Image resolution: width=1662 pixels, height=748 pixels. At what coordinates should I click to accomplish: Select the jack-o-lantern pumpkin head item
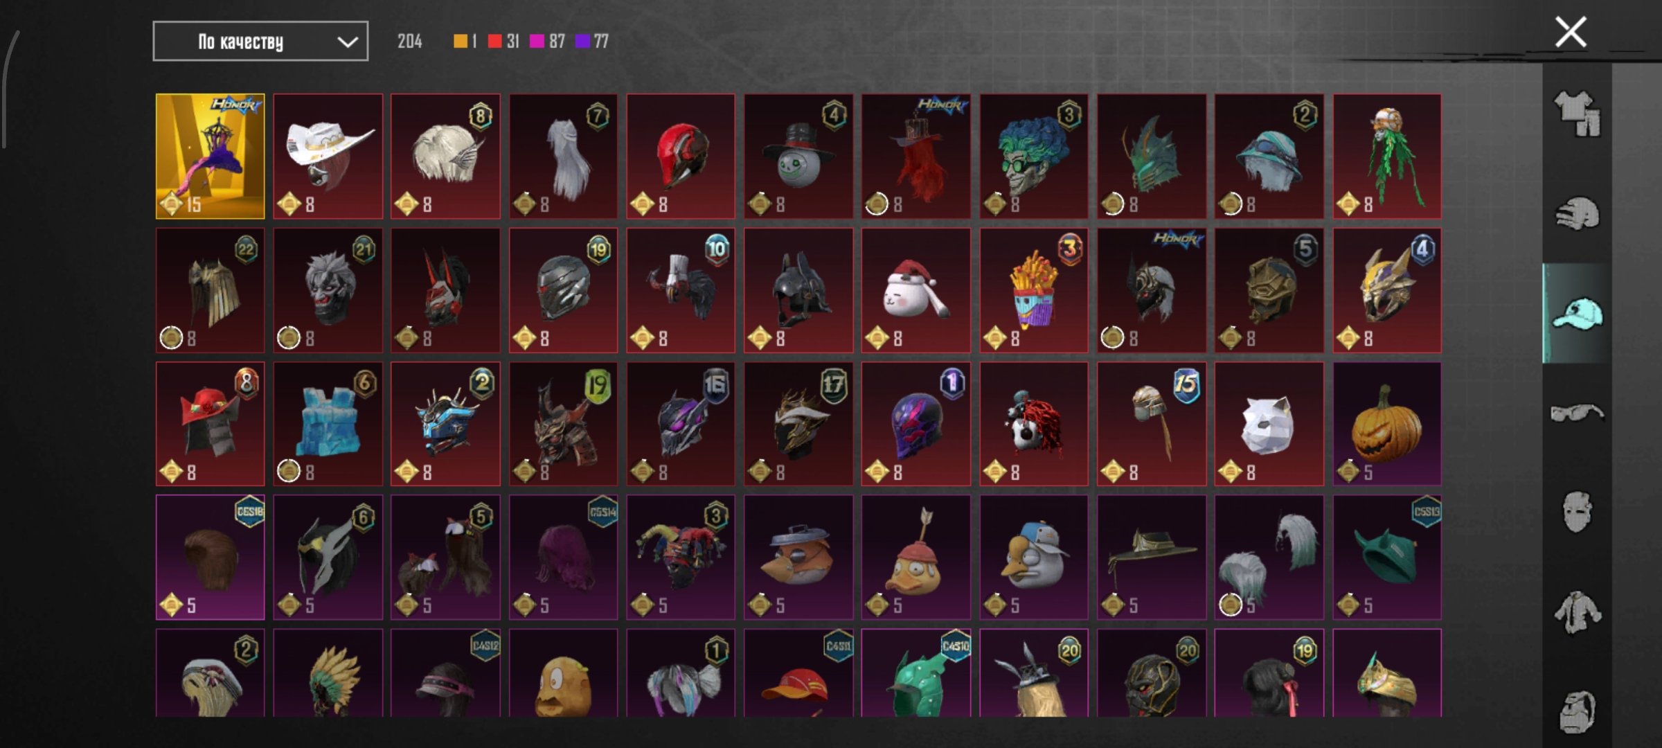pos(1387,424)
